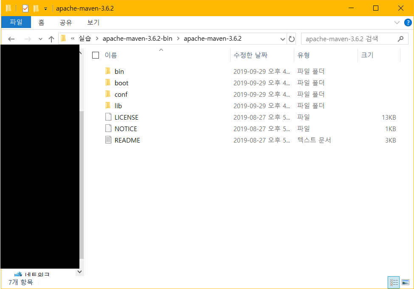Refresh the current folder view
414x289 pixels.
[x=291, y=39]
